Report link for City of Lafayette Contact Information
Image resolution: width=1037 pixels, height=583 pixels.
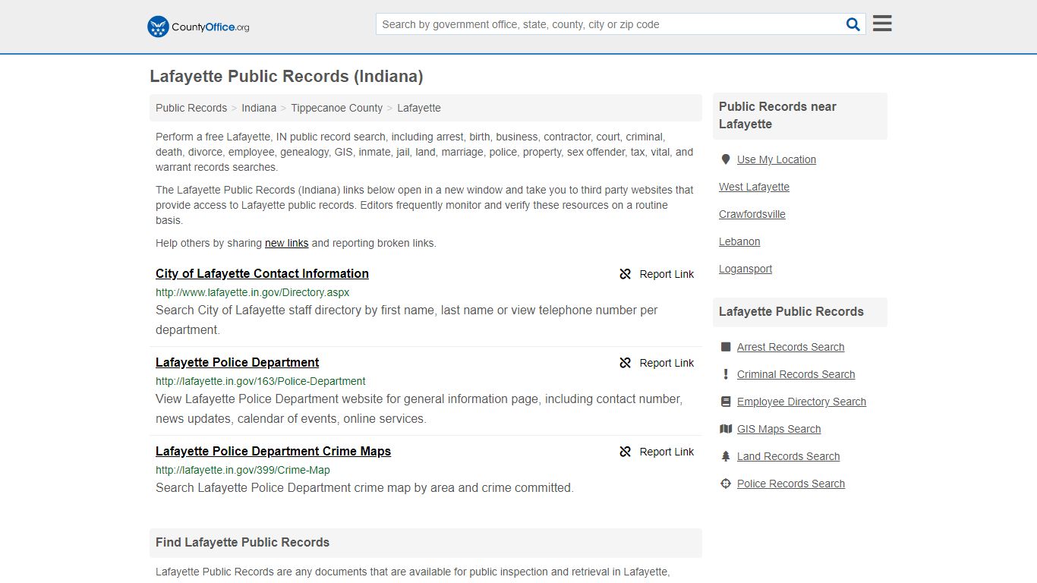coord(667,274)
